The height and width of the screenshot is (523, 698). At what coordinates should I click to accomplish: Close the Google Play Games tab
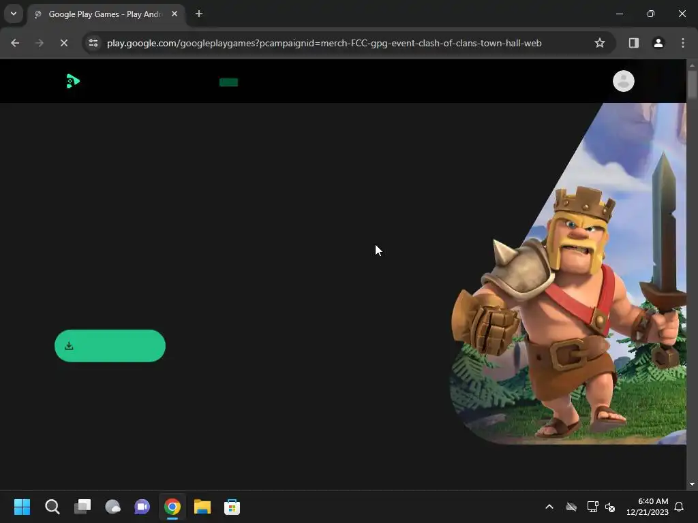174,14
